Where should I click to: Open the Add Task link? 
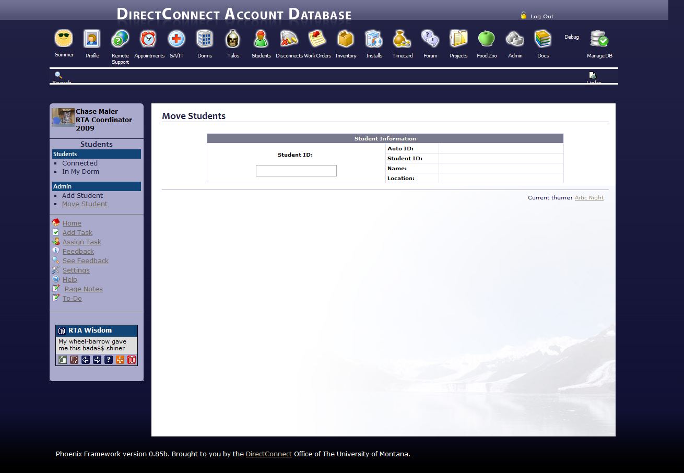[x=77, y=233]
